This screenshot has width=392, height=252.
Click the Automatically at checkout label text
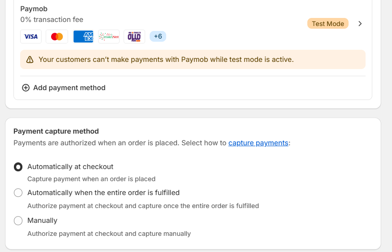tap(70, 167)
